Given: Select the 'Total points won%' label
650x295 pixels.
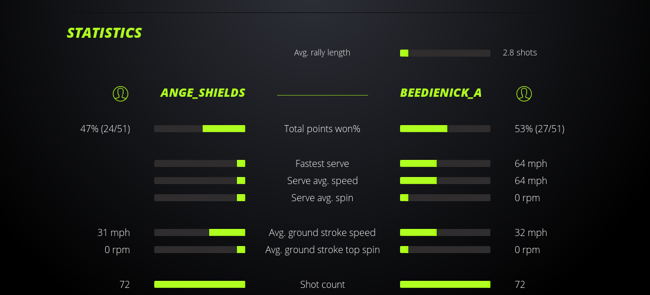Looking at the screenshot, I should [x=322, y=129].
